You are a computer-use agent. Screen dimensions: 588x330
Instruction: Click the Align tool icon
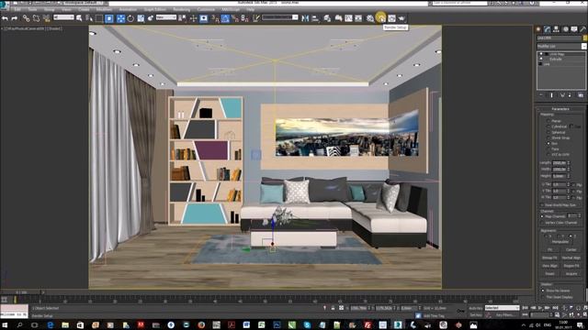(x=315, y=18)
